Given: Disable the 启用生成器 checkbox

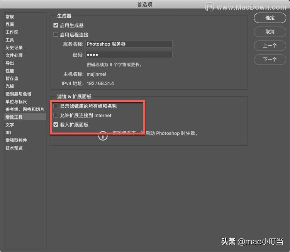Looking at the screenshot, I should point(56,25).
